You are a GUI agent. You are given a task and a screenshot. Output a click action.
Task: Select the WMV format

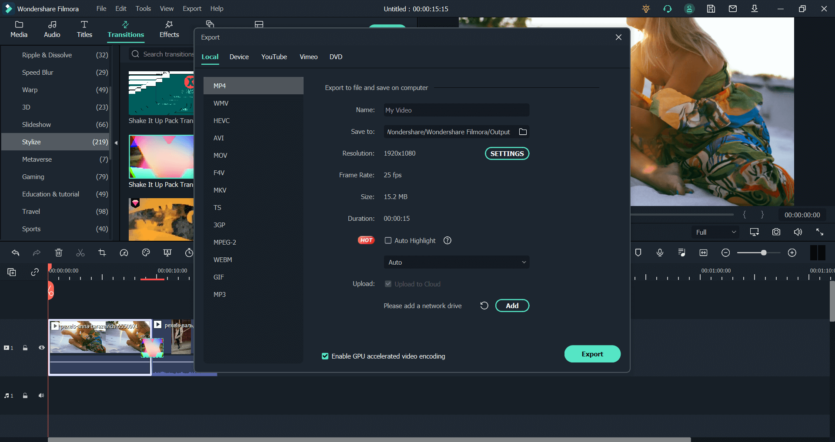click(x=254, y=103)
